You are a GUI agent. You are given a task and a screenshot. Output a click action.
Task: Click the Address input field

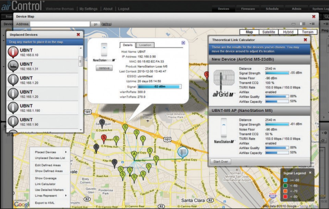coord(60,24)
